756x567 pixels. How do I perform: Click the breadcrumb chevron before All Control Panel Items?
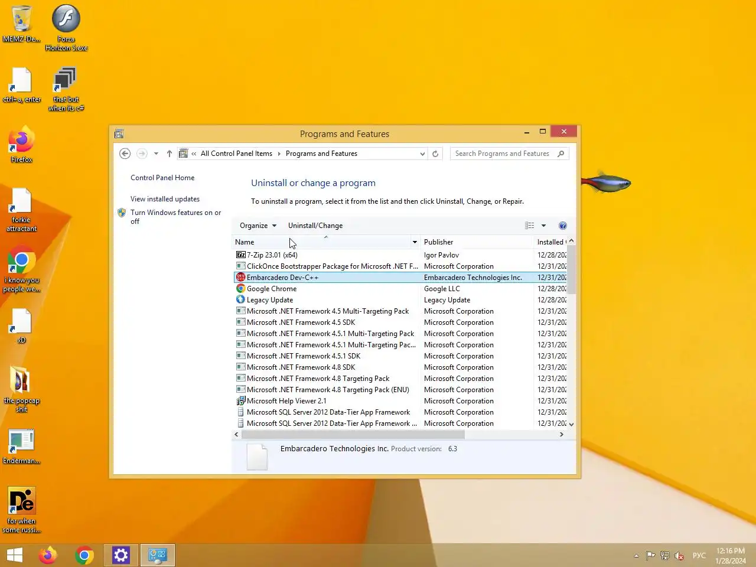(194, 154)
